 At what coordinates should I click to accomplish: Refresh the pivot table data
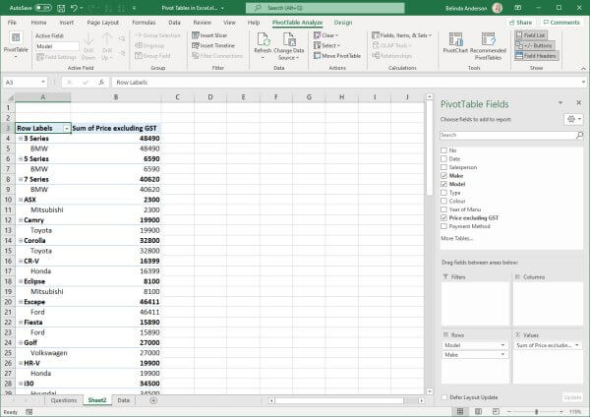[263, 46]
